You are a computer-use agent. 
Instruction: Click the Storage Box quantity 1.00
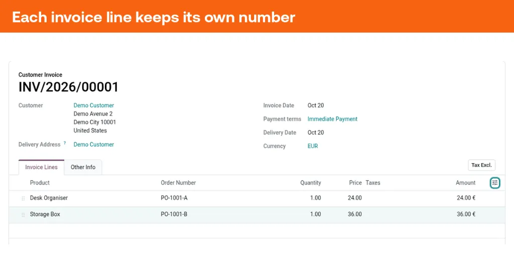point(316,214)
